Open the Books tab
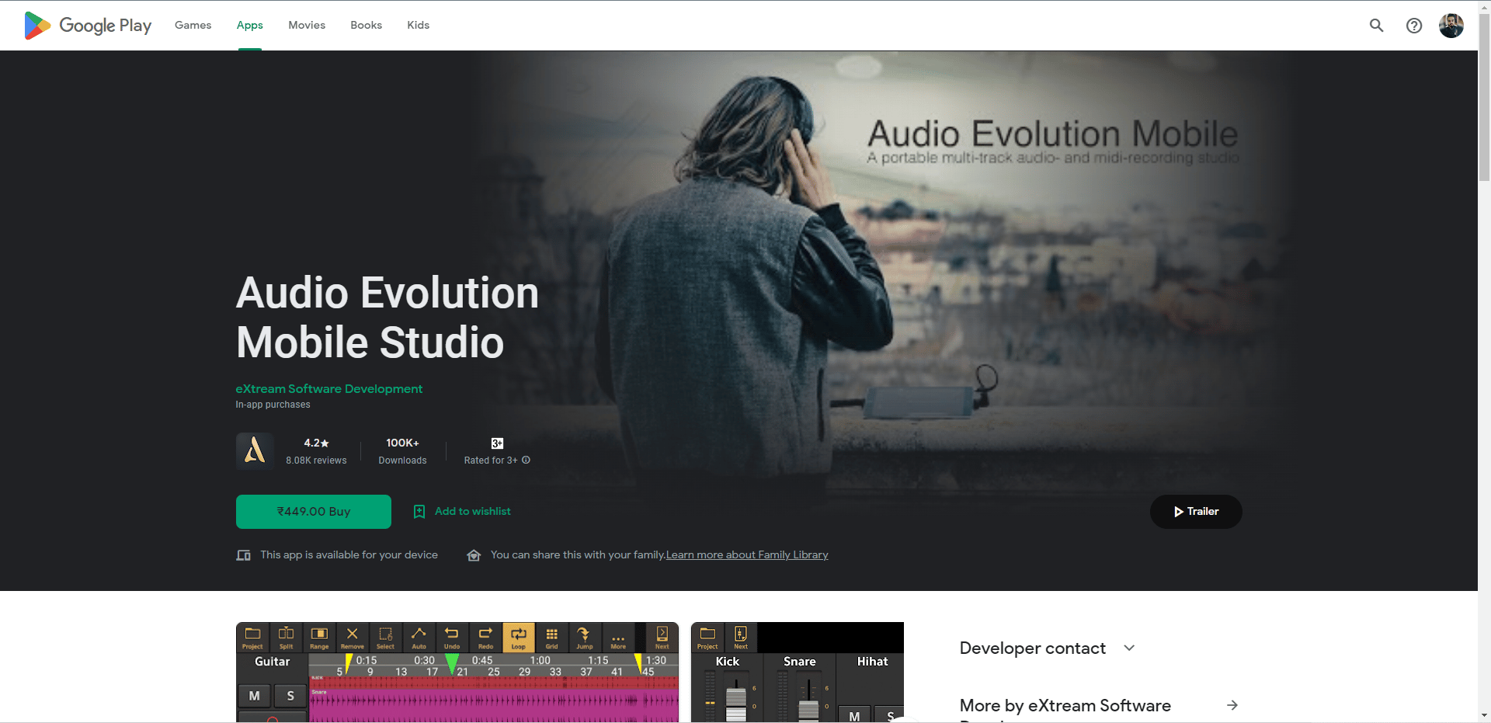Screen dimensions: 1491x723 point(366,26)
